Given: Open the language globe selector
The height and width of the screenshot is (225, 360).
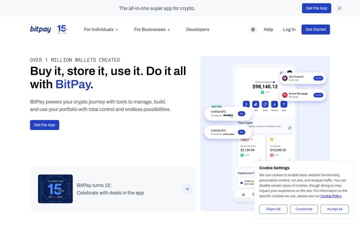Looking at the screenshot, I should click(253, 29).
